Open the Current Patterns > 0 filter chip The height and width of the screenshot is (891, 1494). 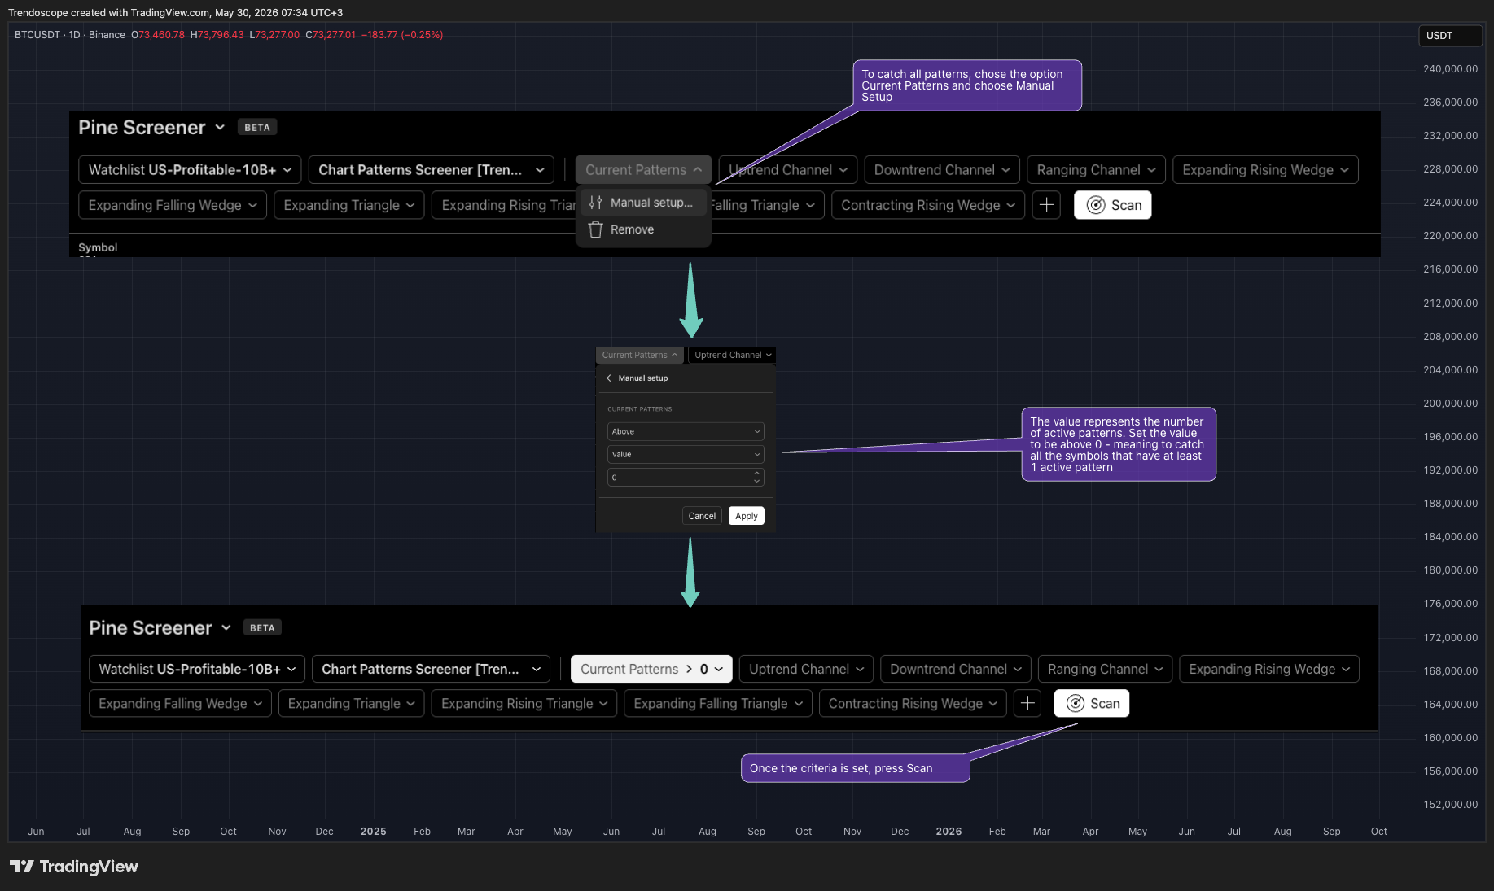[x=651, y=669]
